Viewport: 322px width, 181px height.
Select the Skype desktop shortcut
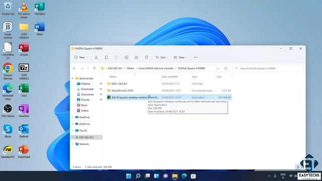coord(8,131)
